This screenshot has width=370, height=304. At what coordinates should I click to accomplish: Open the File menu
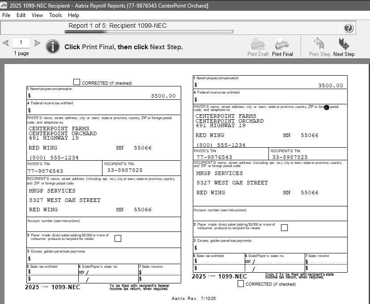pos(6,15)
